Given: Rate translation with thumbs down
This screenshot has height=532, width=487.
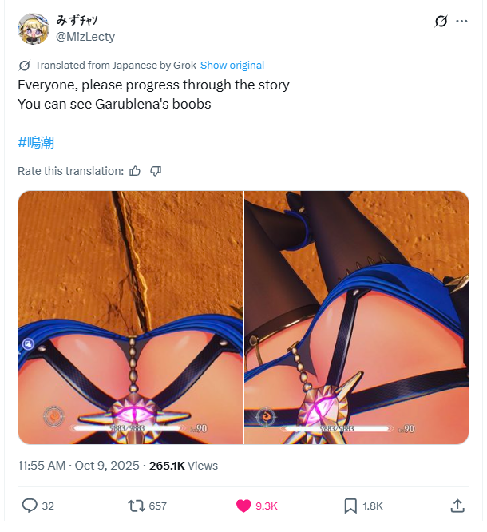Looking at the screenshot, I should (x=156, y=171).
